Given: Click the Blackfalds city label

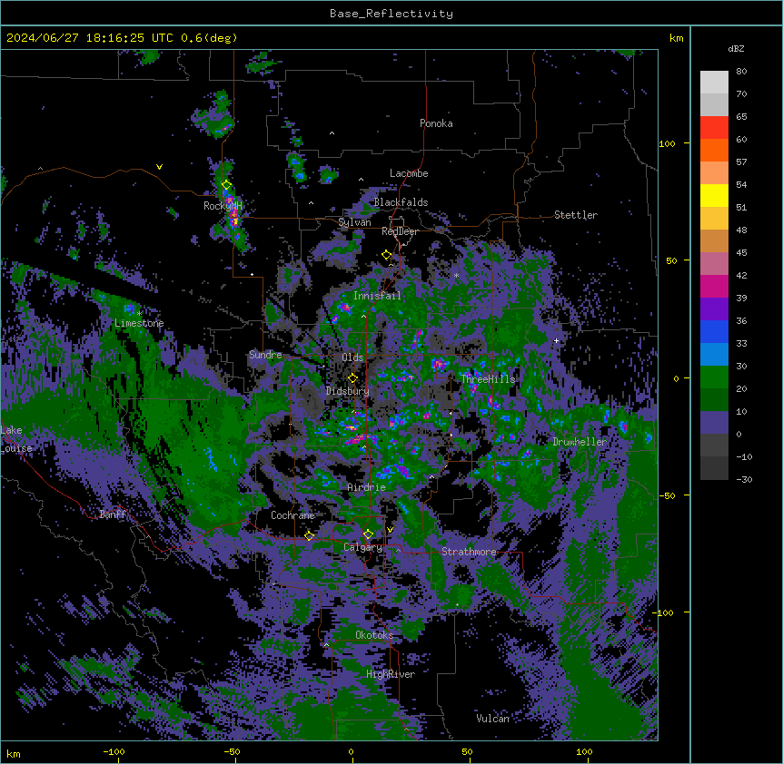Looking at the screenshot, I should [401, 202].
